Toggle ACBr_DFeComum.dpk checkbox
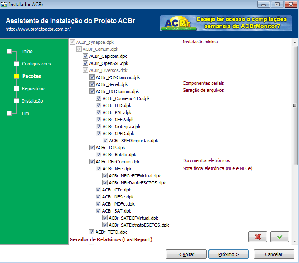This screenshot has width=299, height=263. (92, 162)
